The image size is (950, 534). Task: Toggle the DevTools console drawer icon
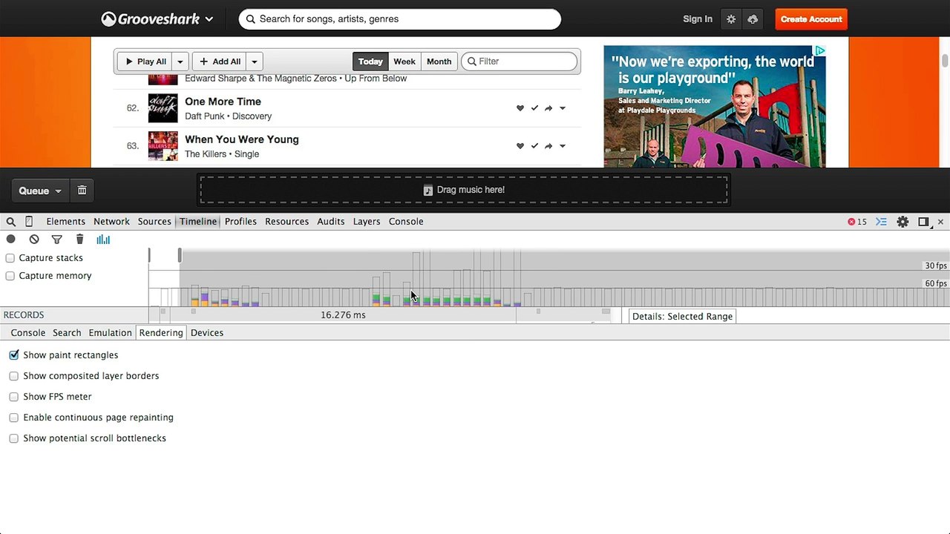pos(881,222)
